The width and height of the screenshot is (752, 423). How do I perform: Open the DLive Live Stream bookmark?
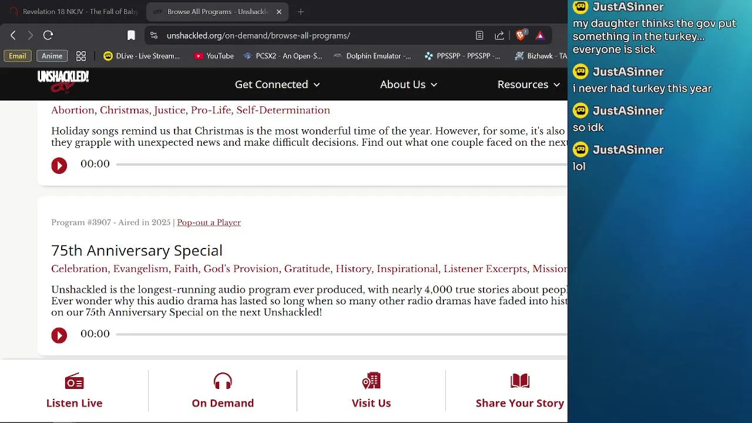(x=142, y=56)
